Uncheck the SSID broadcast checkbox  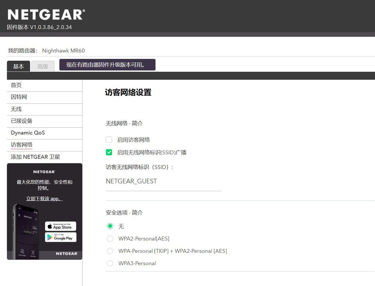pos(109,152)
